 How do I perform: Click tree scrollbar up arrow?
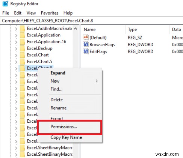(76, 29)
